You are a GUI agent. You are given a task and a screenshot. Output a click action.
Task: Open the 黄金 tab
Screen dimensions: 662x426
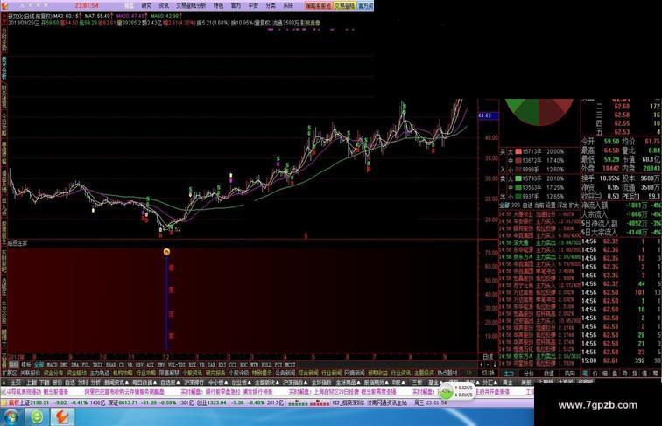pyautogui.click(x=508, y=382)
